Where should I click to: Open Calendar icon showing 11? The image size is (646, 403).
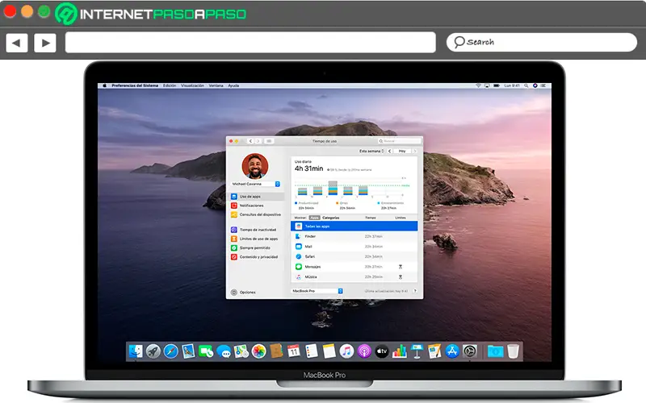pos(294,351)
